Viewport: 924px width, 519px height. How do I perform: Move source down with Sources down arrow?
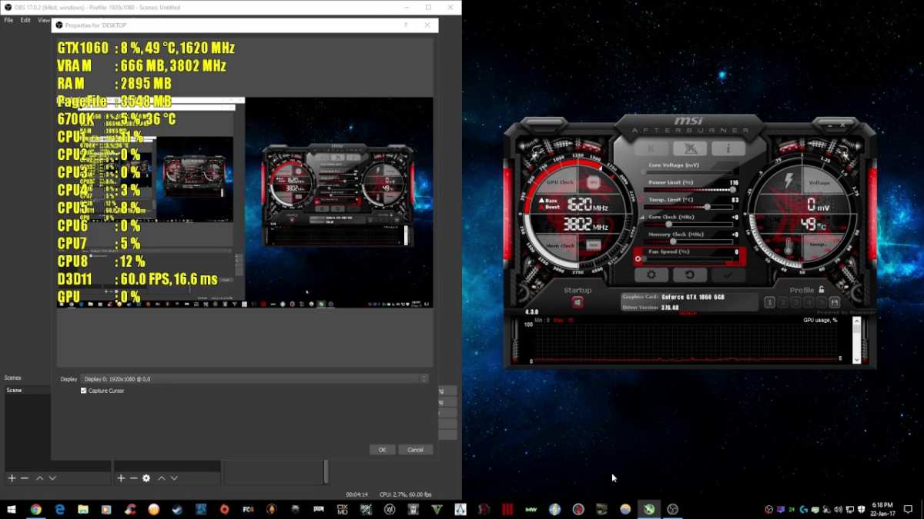[174, 478]
